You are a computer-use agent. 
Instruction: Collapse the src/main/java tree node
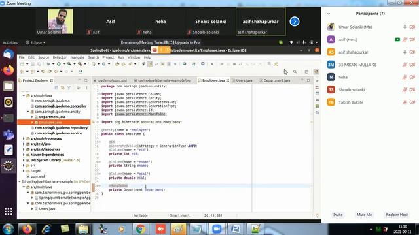click(x=24, y=95)
